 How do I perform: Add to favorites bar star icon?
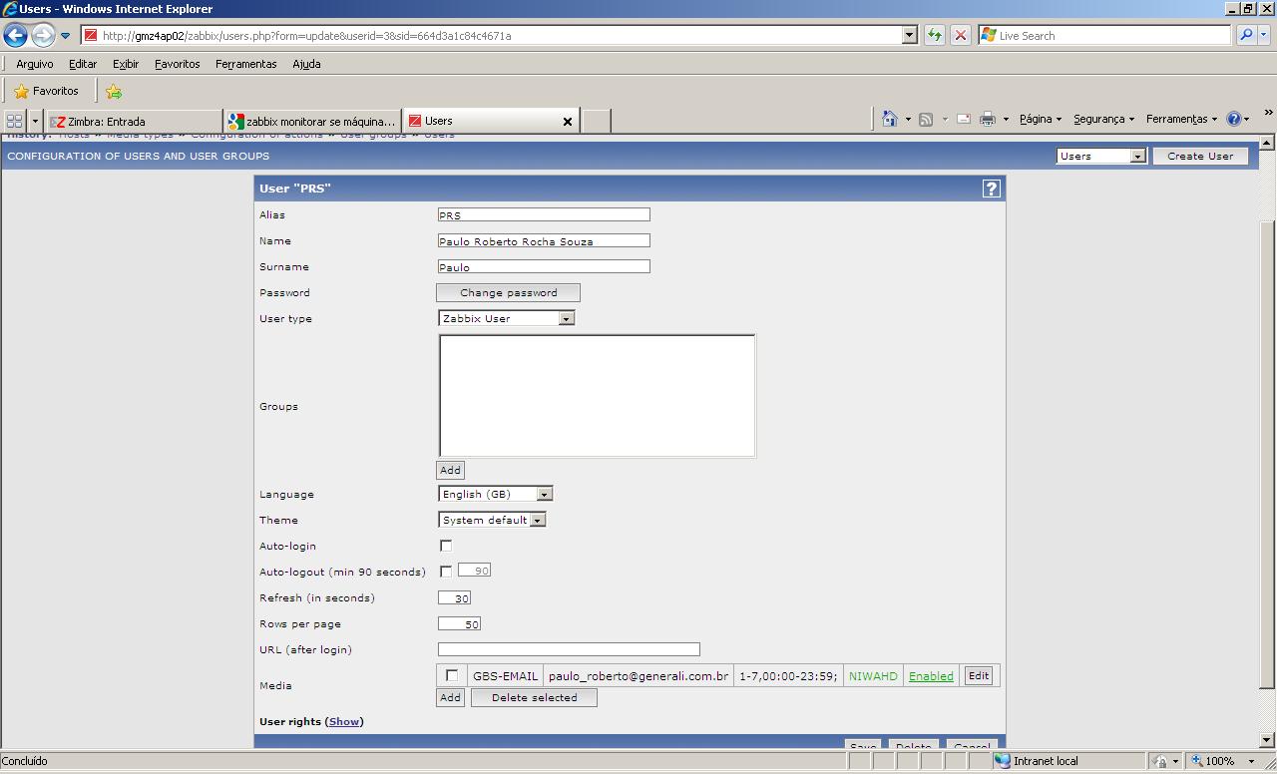114,92
